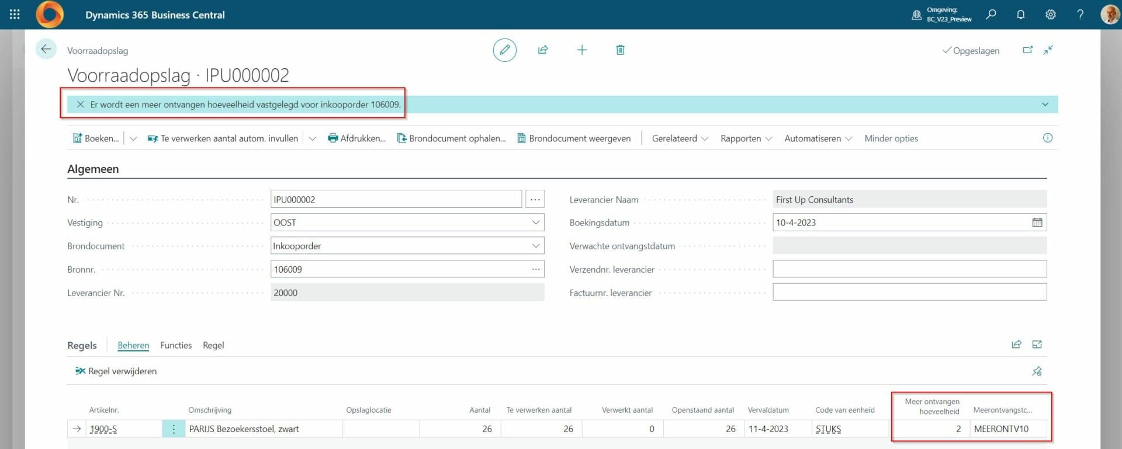
Task: Open unit code link STUKS
Action: coord(828,429)
